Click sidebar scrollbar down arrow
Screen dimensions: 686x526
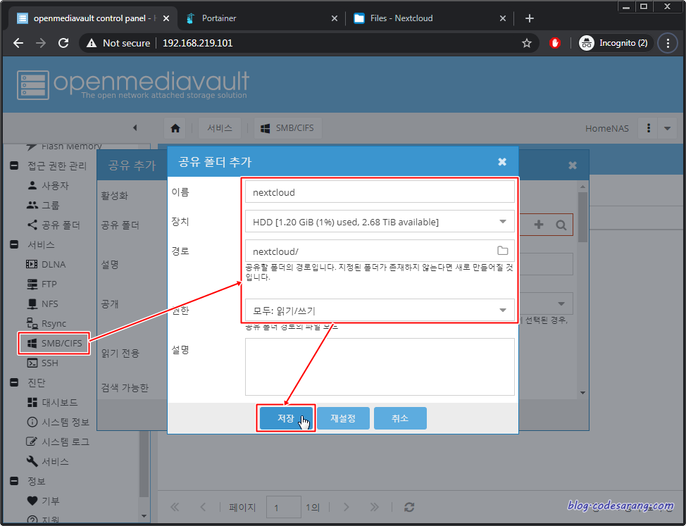(x=144, y=516)
